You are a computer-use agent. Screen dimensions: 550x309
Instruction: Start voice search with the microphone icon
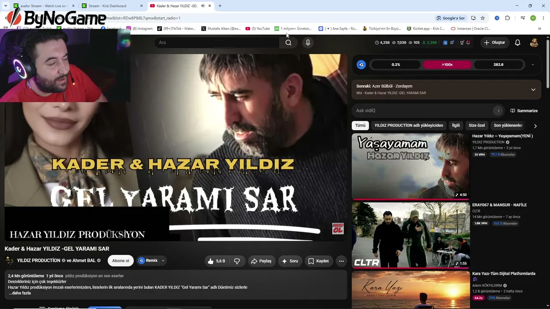coord(308,42)
